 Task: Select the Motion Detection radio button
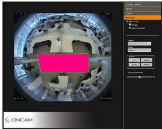click(130, 28)
